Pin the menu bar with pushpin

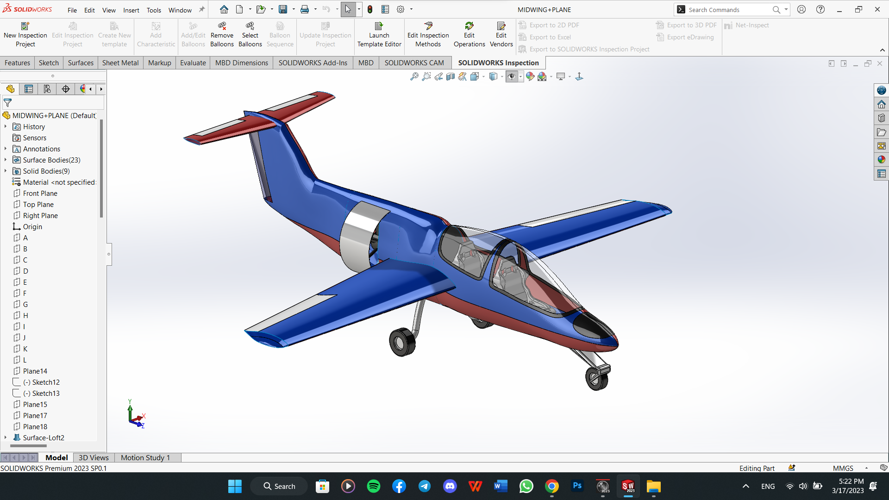(x=202, y=9)
